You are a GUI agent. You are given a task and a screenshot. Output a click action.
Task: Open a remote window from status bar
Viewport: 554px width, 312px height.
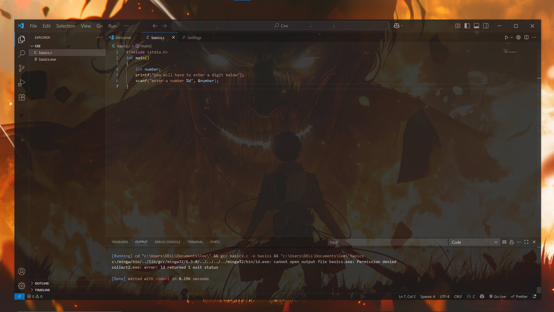click(x=19, y=296)
